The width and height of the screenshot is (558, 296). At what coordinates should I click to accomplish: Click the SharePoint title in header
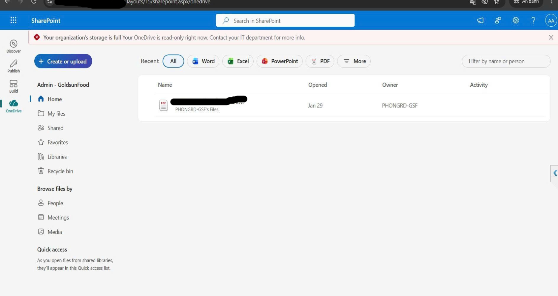46,20
